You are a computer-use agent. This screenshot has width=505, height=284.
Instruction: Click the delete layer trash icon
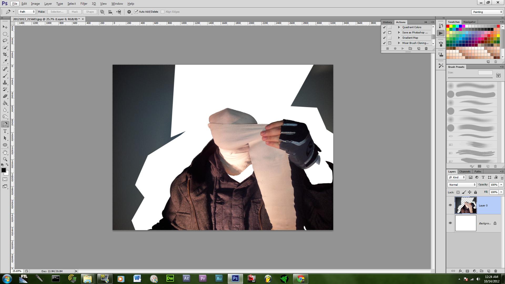coord(496,271)
